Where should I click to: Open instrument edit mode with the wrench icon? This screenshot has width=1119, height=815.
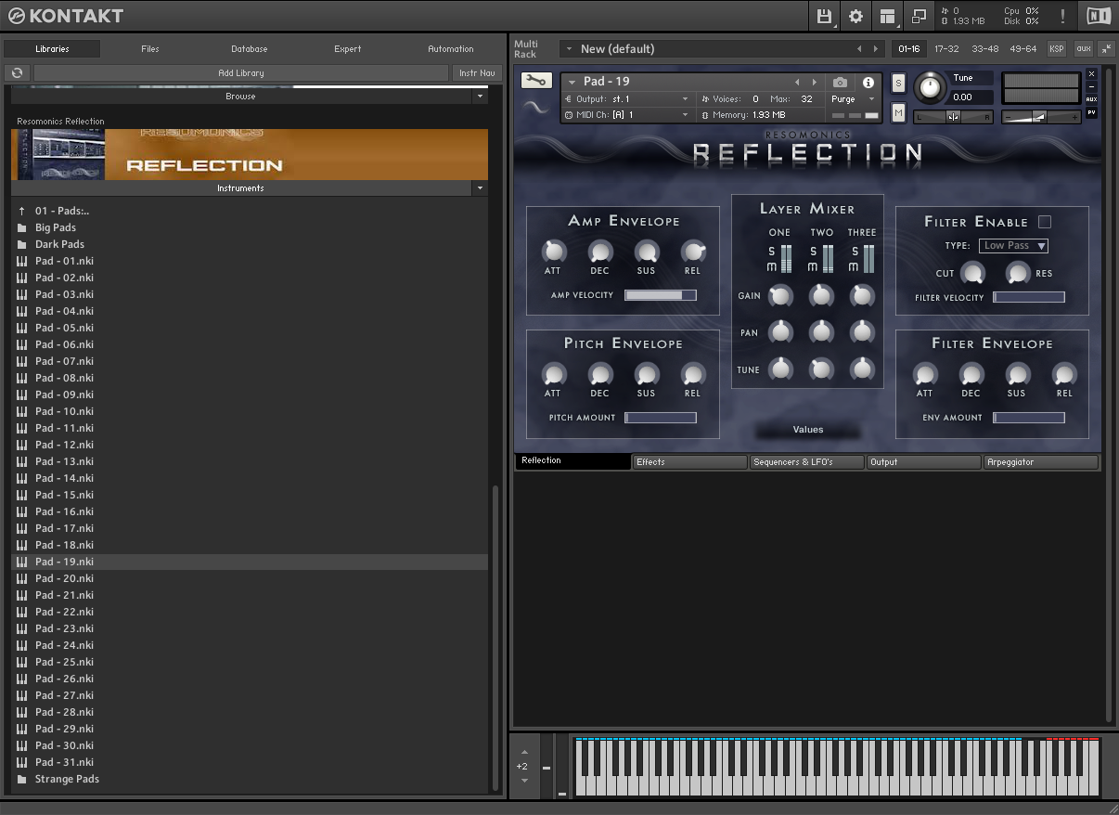tap(535, 80)
